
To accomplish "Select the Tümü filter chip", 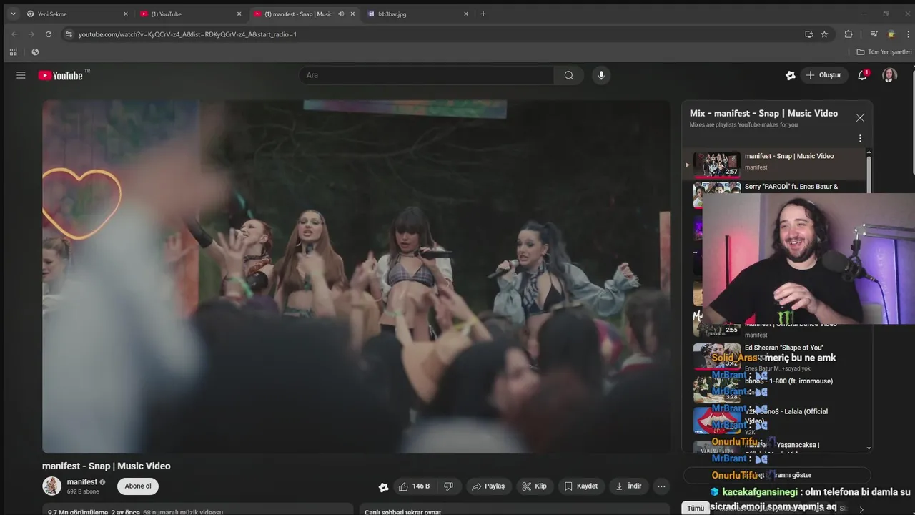I will click(696, 508).
